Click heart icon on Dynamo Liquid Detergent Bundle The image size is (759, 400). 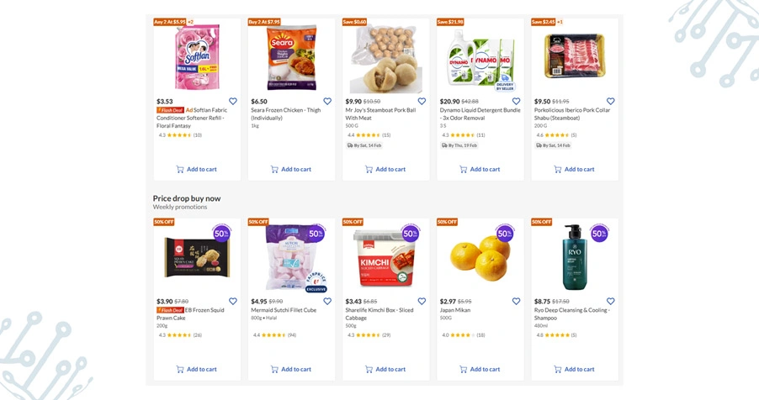516,102
